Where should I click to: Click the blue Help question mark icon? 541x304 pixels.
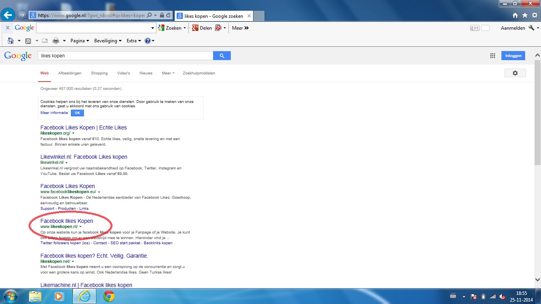[x=148, y=41]
